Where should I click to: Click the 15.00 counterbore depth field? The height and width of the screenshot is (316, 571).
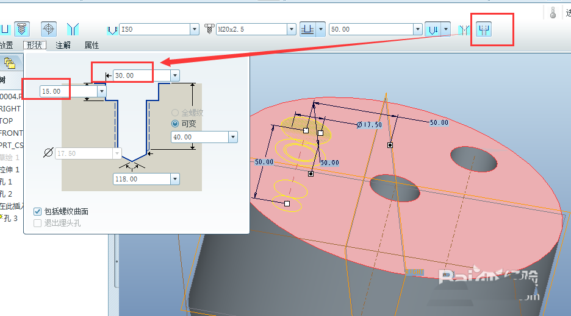pos(68,91)
